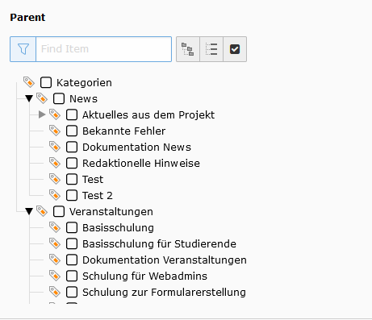The height and width of the screenshot is (320, 372).
Task: Collapse the News category node
Action: 29,98
